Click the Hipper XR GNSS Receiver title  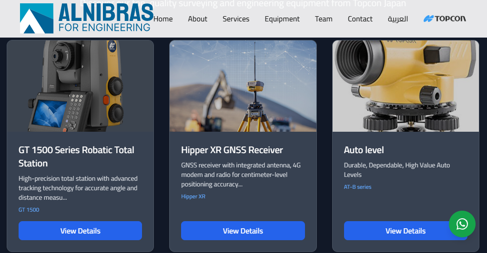point(232,150)
